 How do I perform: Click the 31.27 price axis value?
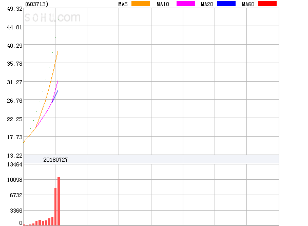point(15,82)
